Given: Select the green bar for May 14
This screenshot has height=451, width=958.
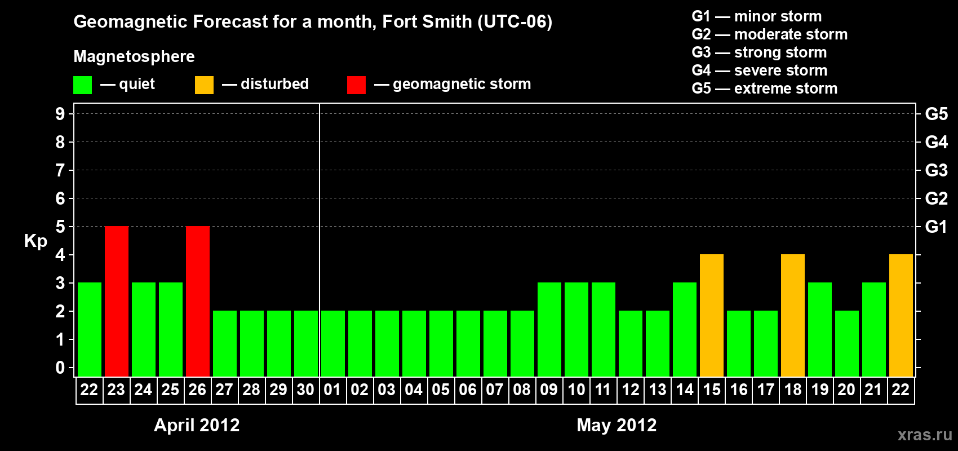Looking at the screenshot, I should pos(685,330).
